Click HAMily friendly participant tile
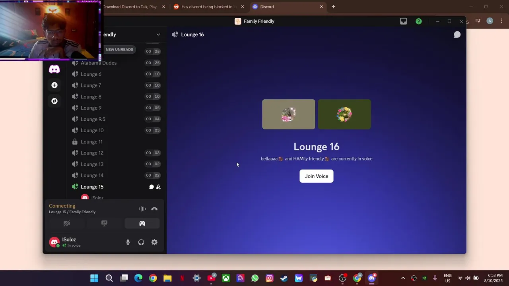Image resolution: width=509 pixels, height=286 pixels. 344,114
